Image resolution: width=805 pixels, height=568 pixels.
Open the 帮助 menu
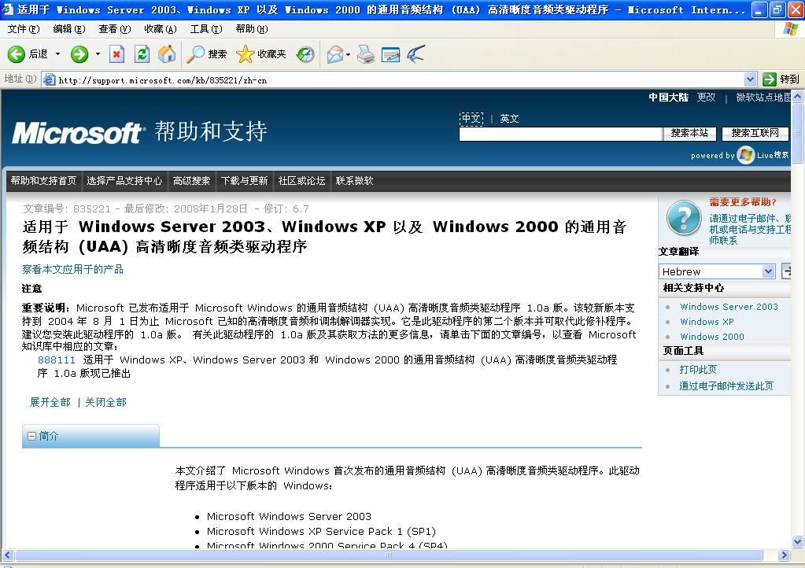pyautogui.click(x=252, y=29)
